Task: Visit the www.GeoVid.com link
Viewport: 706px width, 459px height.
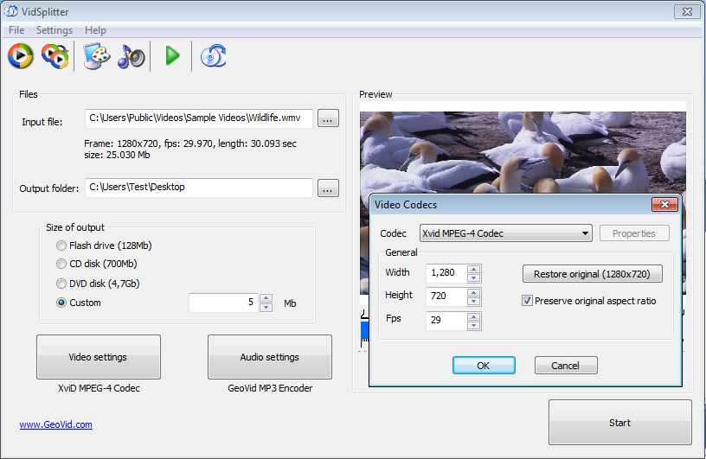Action: 55,424
